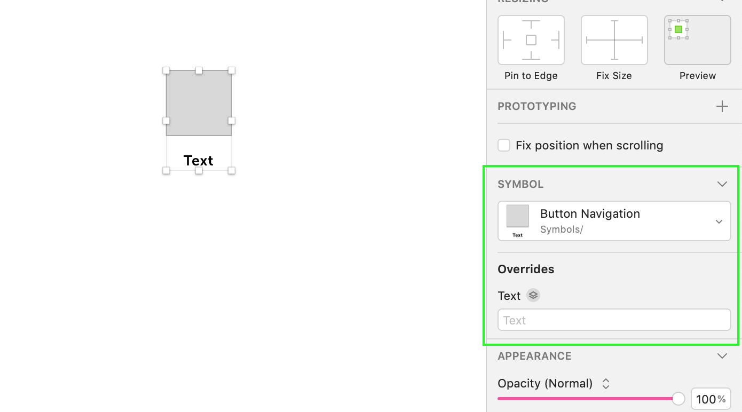Enable the Preview resizing mode
Image resolution: width=742 pixels, height=412 pixels.
(697, 39)
